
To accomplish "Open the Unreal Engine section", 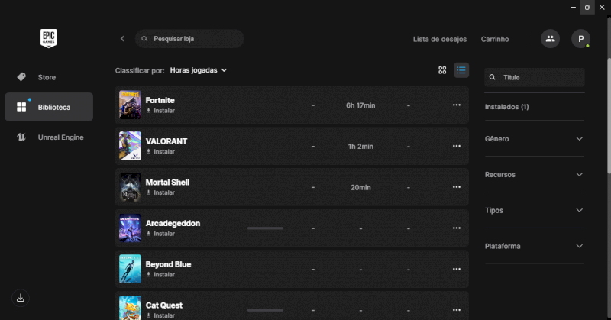I will [60, 137].
